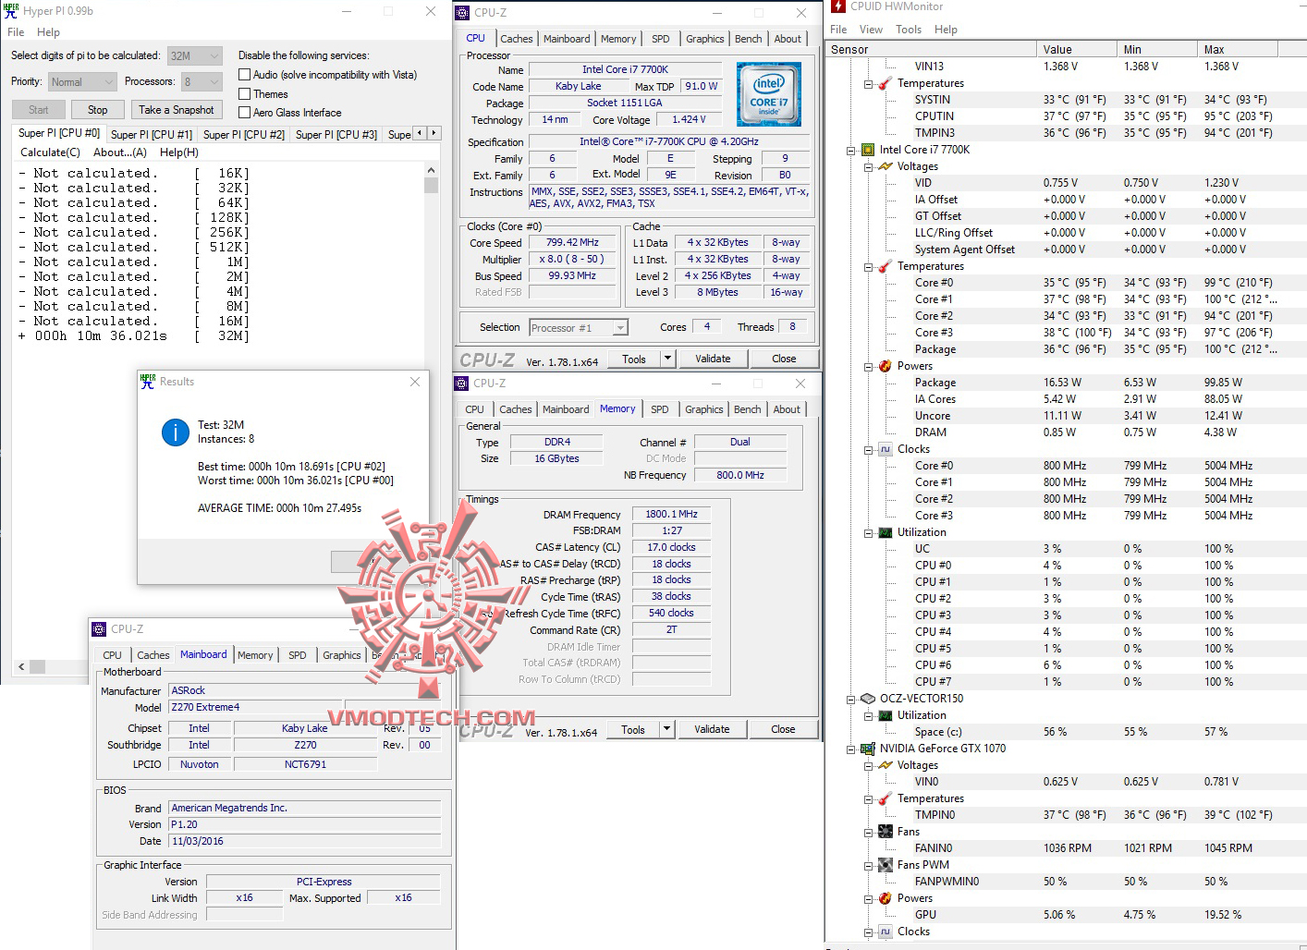
Task: Click the Super PI vertical scrollbar thumb
Action: [x=431, y=185]
